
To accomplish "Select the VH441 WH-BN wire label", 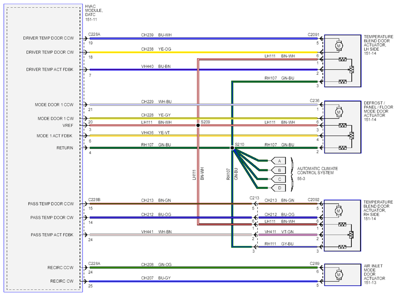I will [156, 232].
